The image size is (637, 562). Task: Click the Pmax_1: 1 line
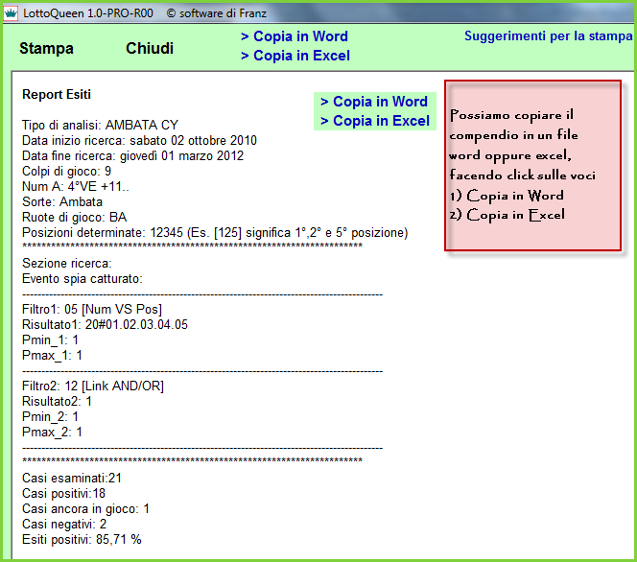click(52, 356)
